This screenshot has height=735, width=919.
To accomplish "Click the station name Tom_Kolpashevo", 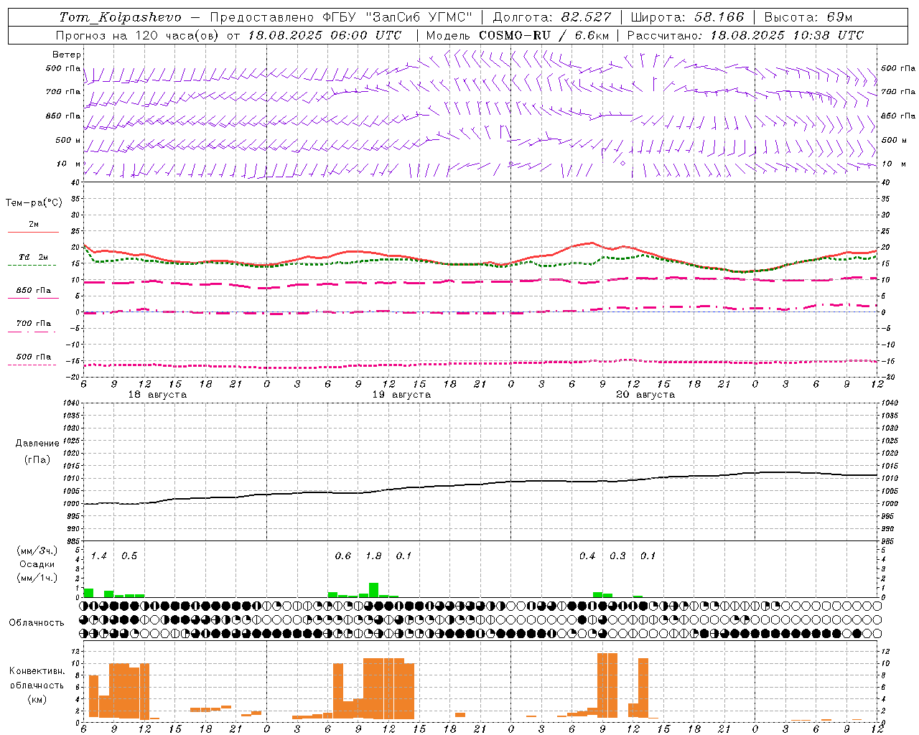I will point(120,17).
